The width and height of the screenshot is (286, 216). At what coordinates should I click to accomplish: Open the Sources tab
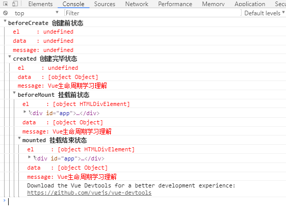105,4
